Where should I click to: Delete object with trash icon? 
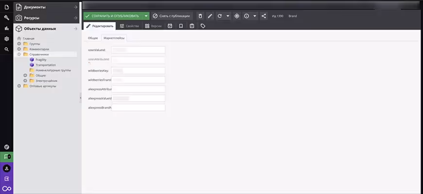200,16
